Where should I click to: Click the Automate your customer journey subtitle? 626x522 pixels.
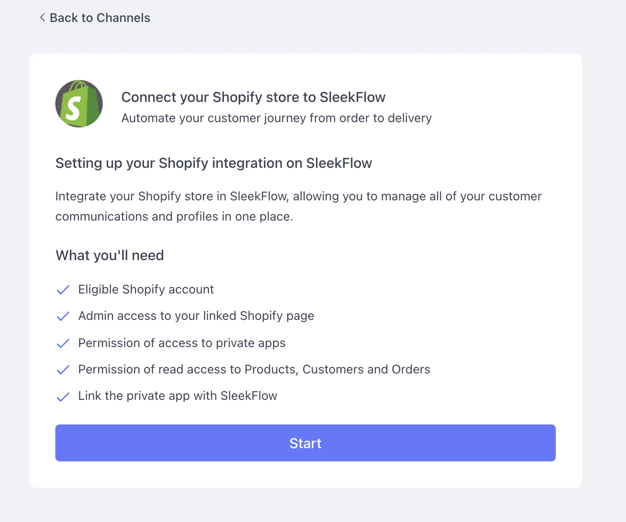[x=276, y=118]
